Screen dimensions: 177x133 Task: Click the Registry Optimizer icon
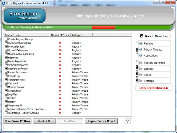click(141, 63)
